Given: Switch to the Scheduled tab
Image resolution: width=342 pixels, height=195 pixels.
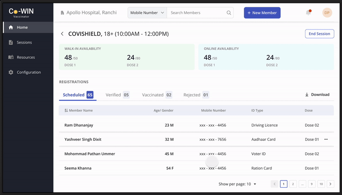Looking at the screenshot, I should click(x=78, y=95).
